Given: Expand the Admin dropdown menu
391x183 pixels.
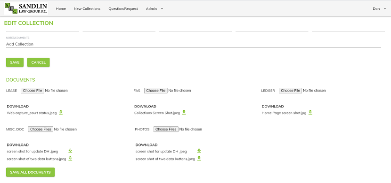Looking at the screenshot, I should coord(155,9).
